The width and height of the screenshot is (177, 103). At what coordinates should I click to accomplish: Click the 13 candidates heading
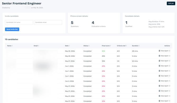coord(12,39)
